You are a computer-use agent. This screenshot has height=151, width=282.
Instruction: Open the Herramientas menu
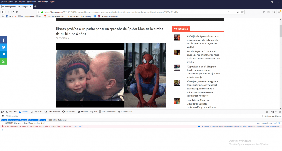43,2
